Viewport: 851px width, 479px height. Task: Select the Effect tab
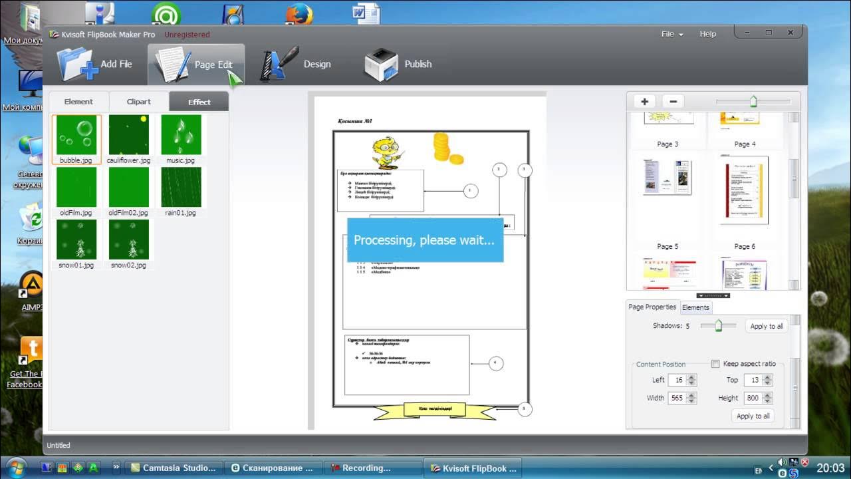(x=199, y=102)
